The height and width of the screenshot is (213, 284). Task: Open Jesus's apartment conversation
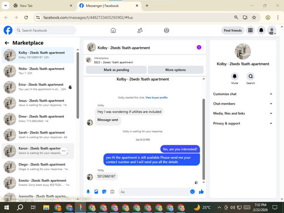pyautogui.click(x=38, y=103)
